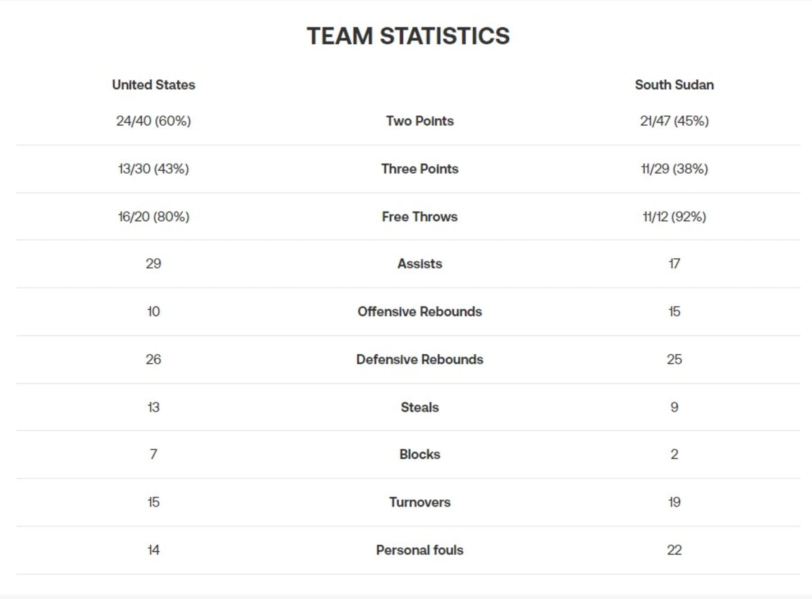Click the Defensive Rebounds row label
812x599 pixels.
coord(420,359)
